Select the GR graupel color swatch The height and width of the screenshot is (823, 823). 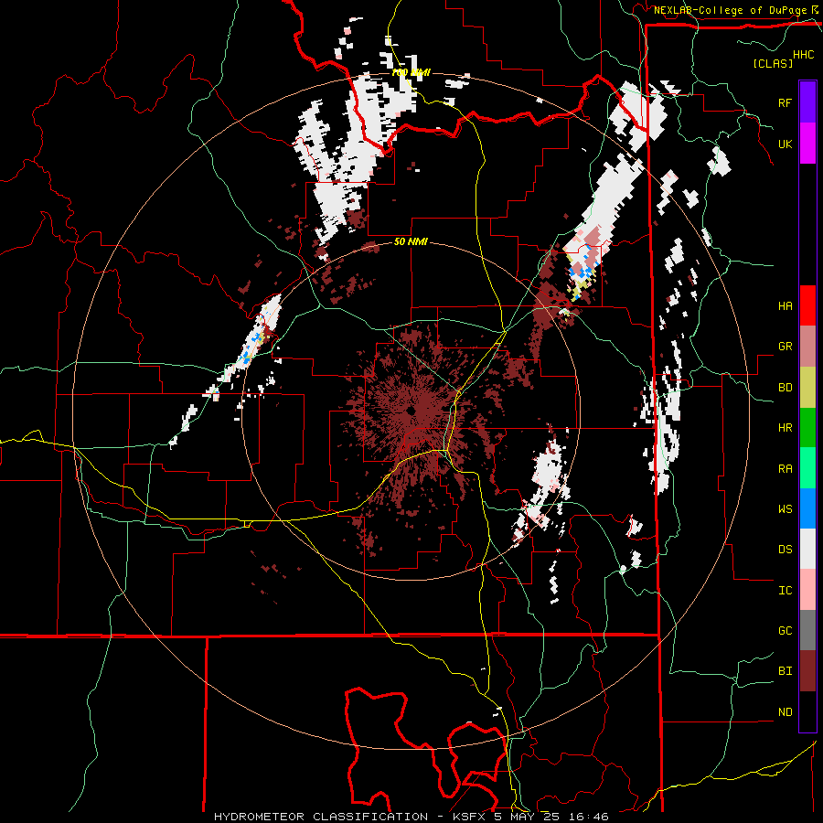807,346
